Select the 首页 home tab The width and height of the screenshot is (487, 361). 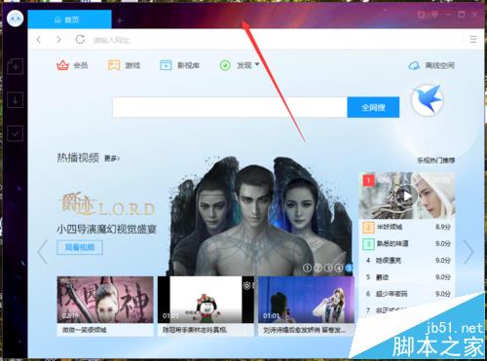pos(69,19)
